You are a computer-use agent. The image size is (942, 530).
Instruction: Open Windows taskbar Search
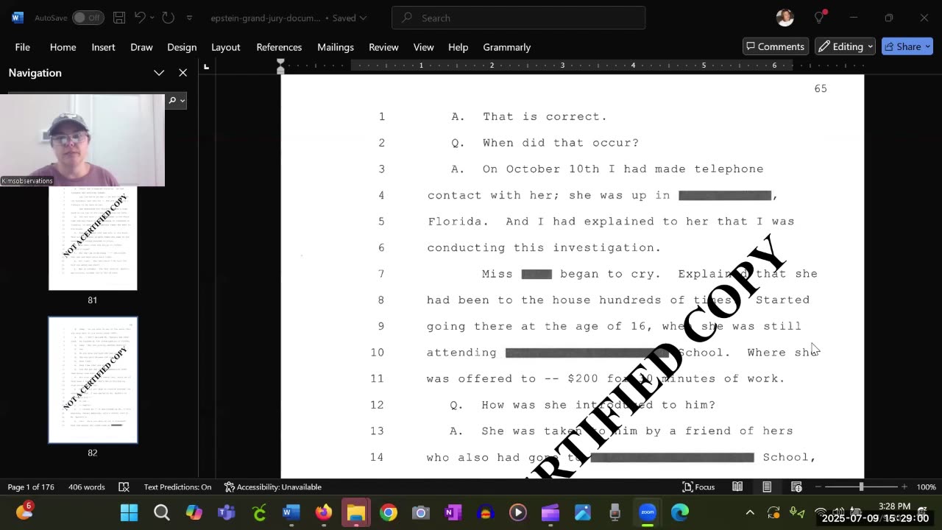[161, 512]
